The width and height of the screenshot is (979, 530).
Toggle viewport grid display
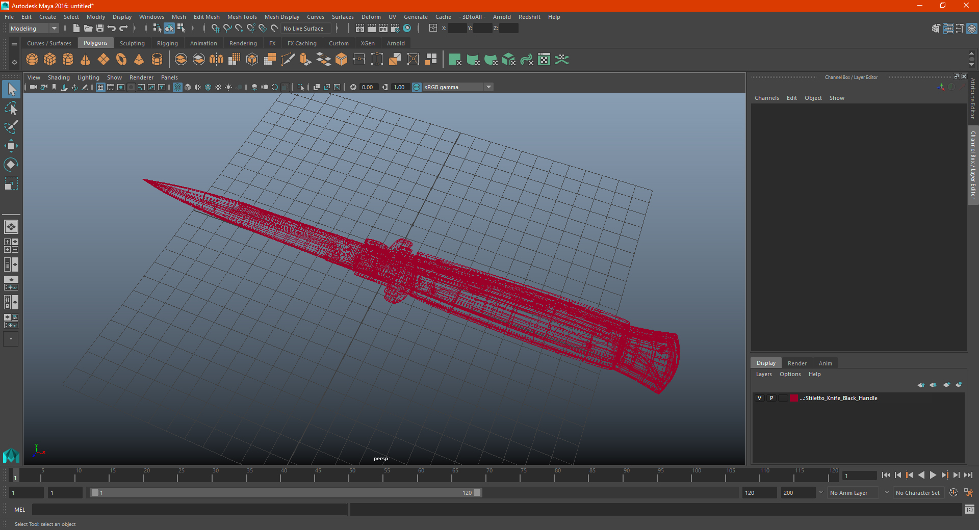pyautogui.click(x=100, y=87)
